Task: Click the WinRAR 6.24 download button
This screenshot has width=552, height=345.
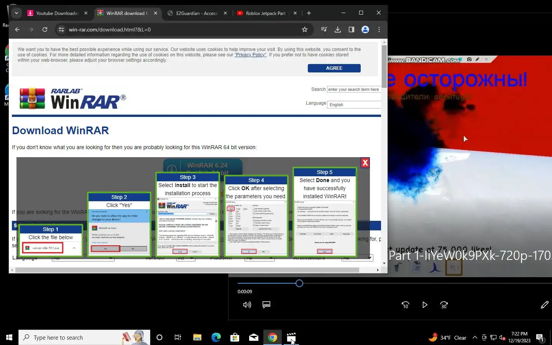Action: (x=203, y=167)
